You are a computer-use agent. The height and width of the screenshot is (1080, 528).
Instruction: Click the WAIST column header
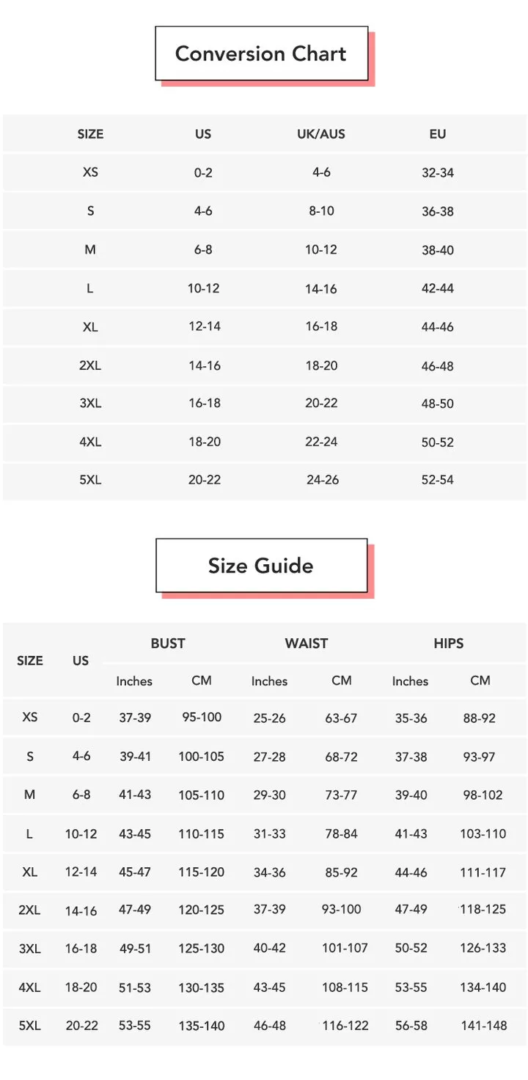pos(307,643)
